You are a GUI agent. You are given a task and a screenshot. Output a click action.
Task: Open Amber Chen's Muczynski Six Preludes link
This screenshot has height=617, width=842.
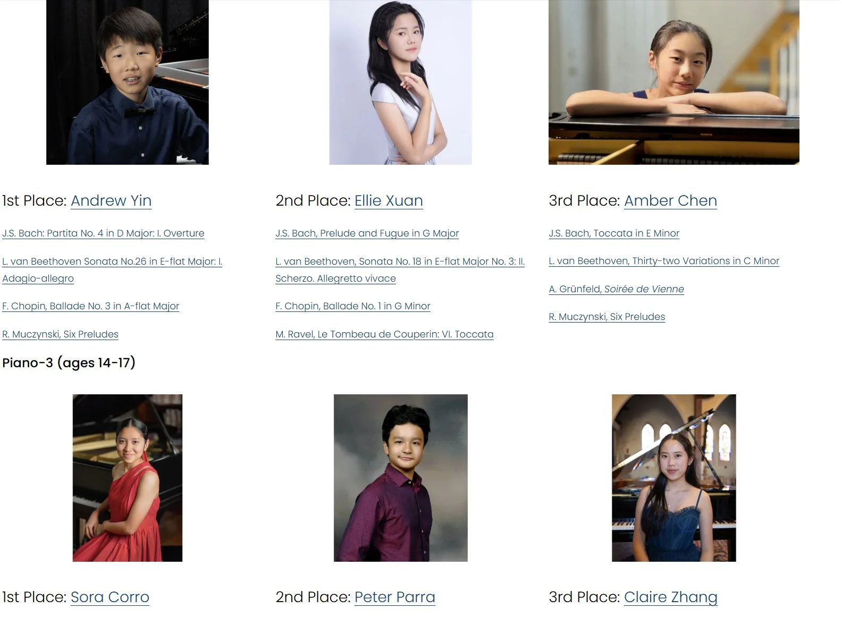607,317
